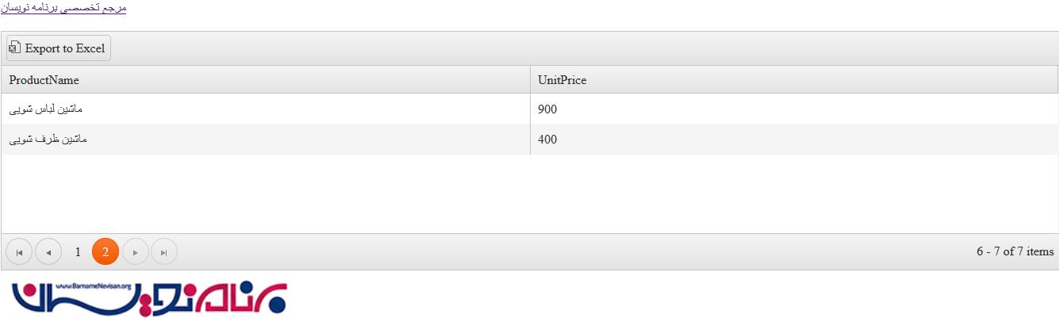
Task: Go to the previous page arrow
Action: point(48,252)
